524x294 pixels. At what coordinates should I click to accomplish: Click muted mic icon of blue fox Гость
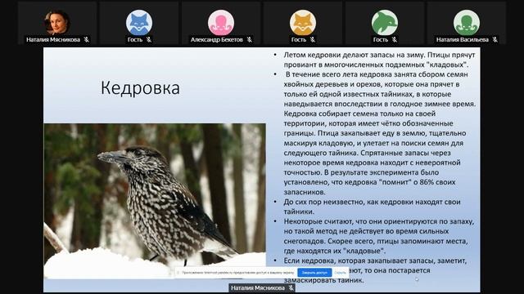pyautogui.click(x=149, y=40)
